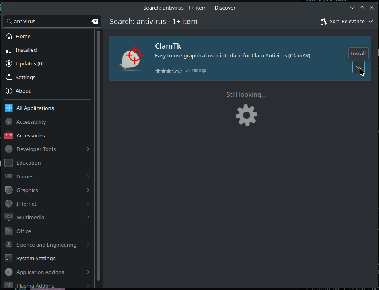Viewport: 379px width, 290px height.
Task: Open Settings via its slider icon
Action: tap(9, 77)
